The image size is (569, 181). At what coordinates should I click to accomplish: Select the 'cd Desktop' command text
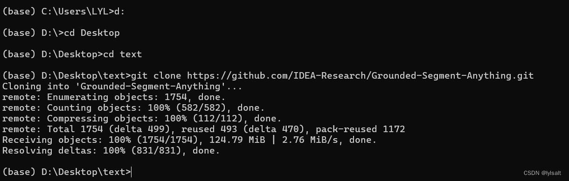click(x=92, y=33)
